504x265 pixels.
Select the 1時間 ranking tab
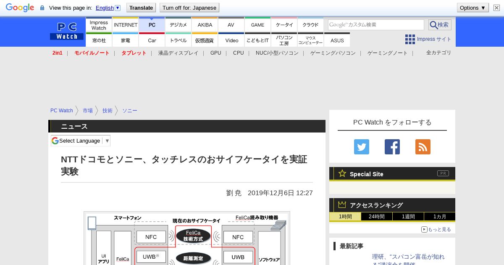[x=345, y=217]
